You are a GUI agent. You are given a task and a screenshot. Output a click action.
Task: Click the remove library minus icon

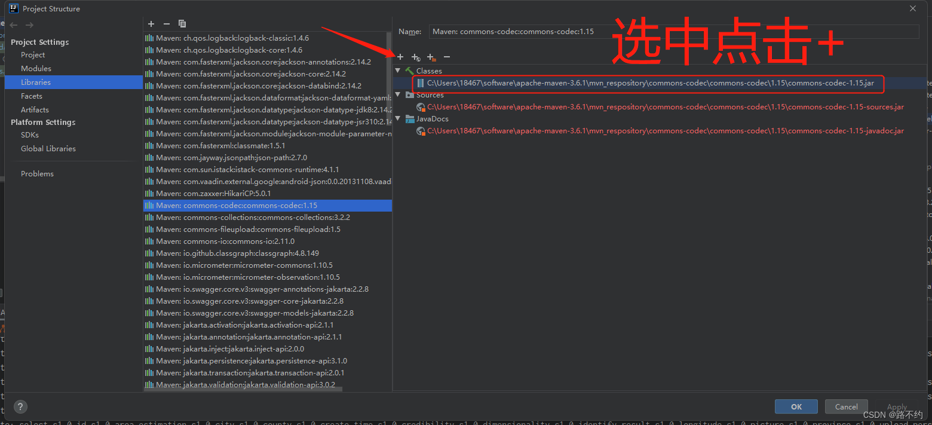(166, 23)
